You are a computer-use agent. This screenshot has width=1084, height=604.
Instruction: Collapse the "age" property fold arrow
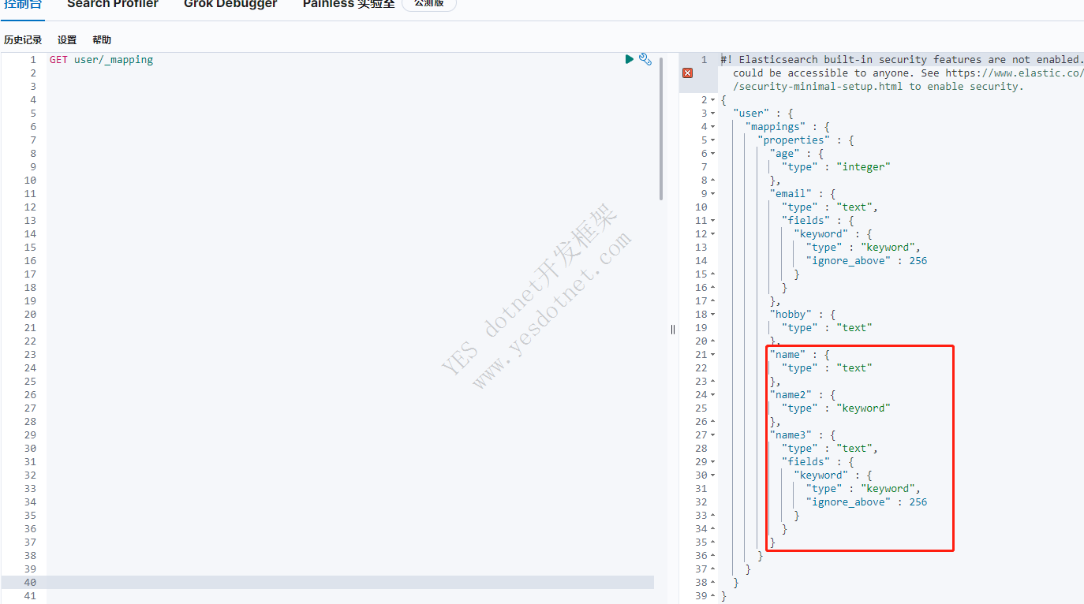coord(713,154)
